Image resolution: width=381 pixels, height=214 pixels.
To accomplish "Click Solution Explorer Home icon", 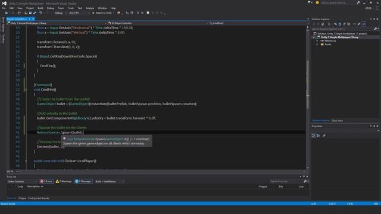I will 323,24.
